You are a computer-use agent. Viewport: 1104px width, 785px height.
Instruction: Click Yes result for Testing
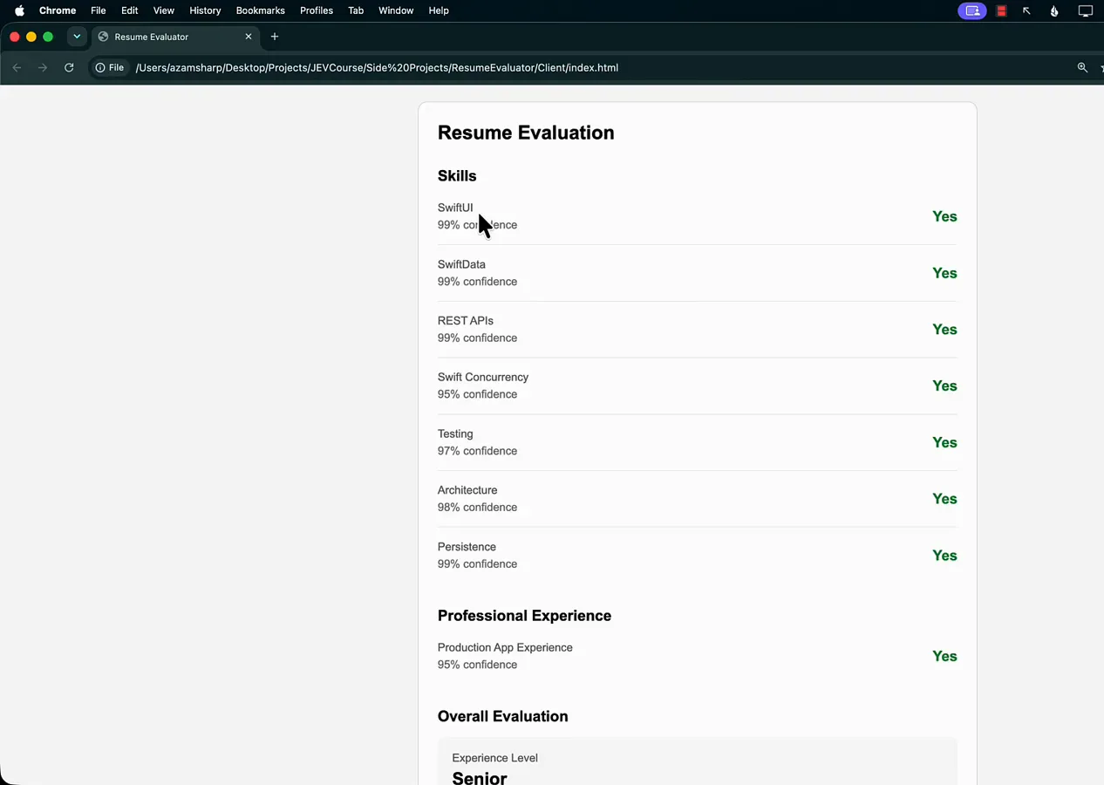(944, 442)
